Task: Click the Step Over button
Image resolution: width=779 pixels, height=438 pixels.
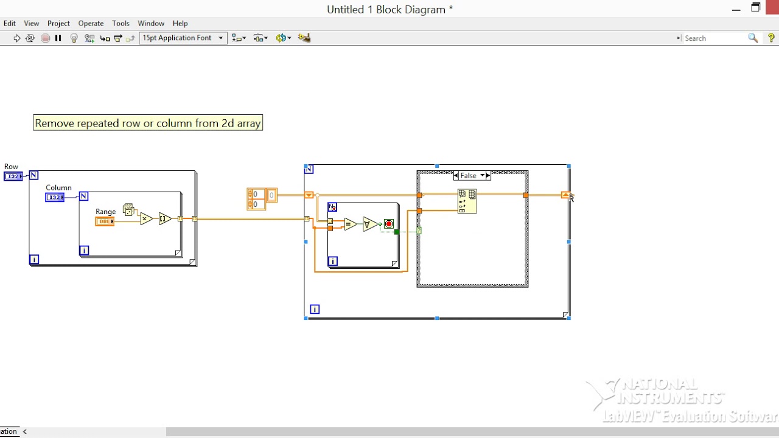Action: 118,38
